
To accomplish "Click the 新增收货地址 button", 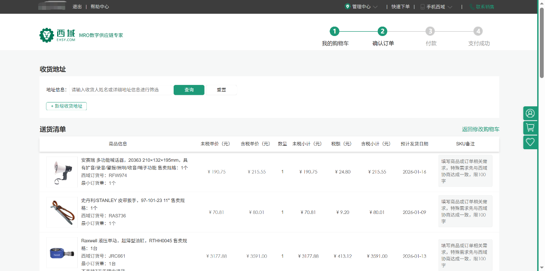I will (66, 106).
